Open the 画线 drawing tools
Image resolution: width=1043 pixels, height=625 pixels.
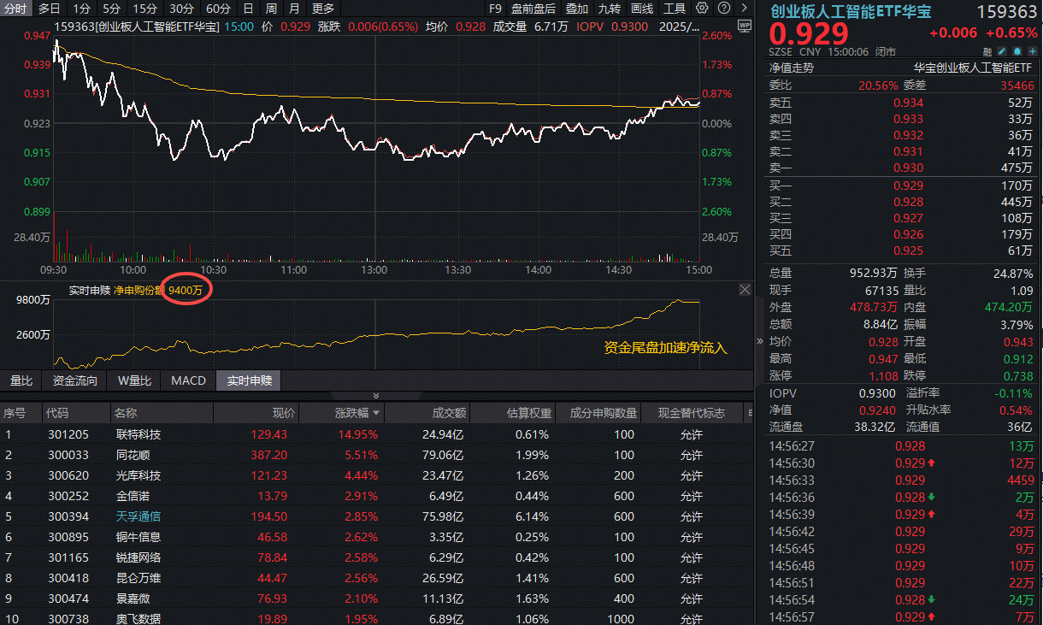[x=641, y=9]
